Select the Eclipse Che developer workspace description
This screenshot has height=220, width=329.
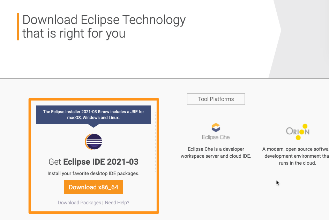tap(216, 152)
